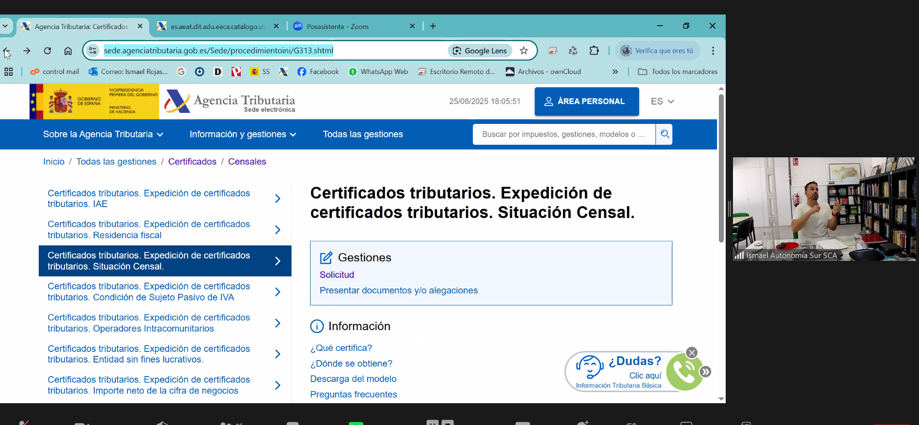Image resolution: width=919 pixels, height=425 pixels.
Task: Open Todas las gestiones menu item
Action: pos(363,134)
